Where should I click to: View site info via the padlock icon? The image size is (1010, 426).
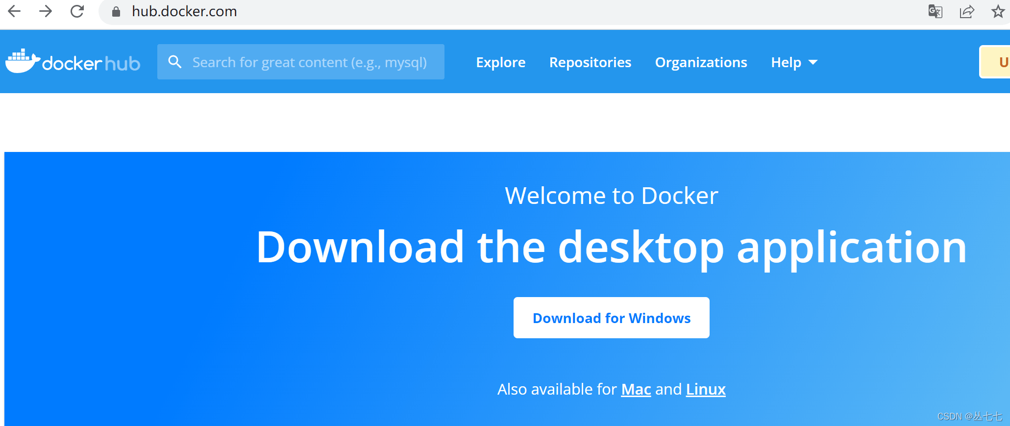pyautogui.click(x=116, y=12)
